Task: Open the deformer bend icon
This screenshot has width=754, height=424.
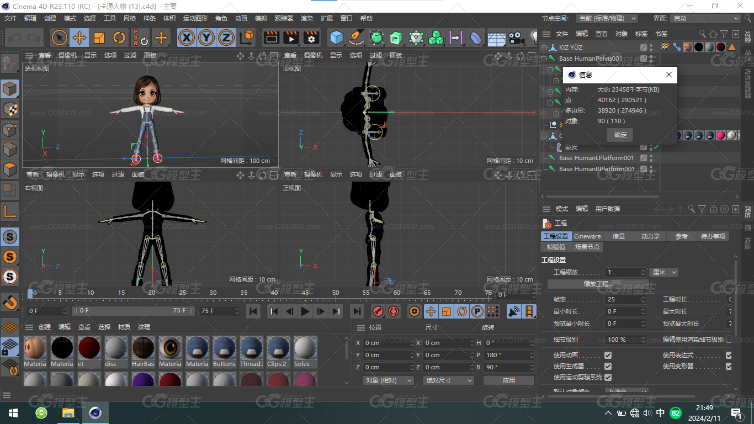Action: (476, 38)
